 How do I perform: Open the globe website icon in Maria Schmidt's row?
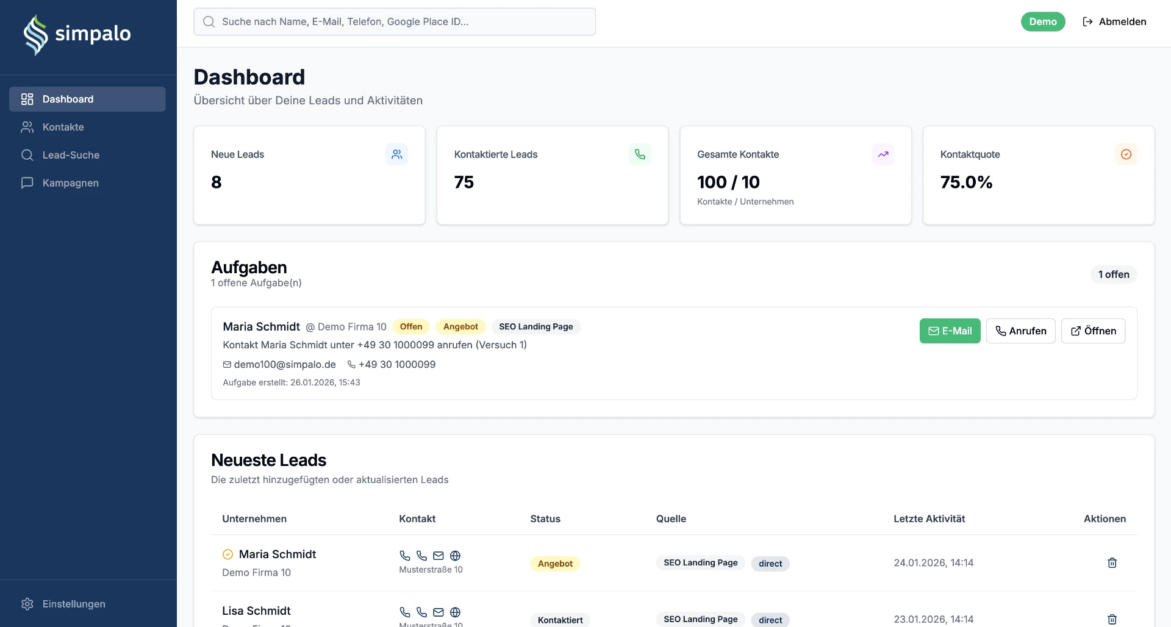456,556
